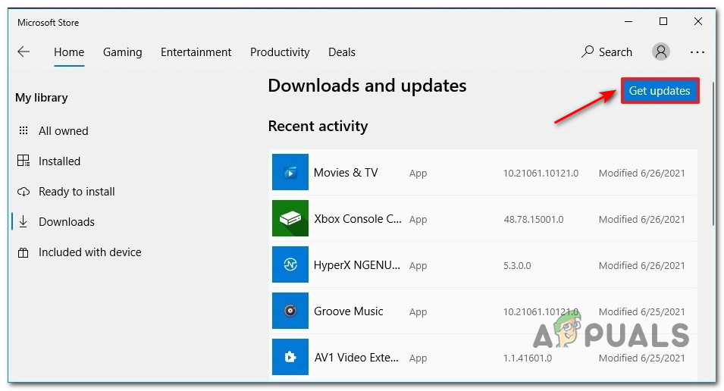Open the Movies & TV app icon
Viewport: 724px width, 391px height.
(290, 172)
